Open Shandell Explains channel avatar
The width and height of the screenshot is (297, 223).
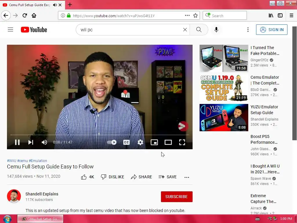14,196
